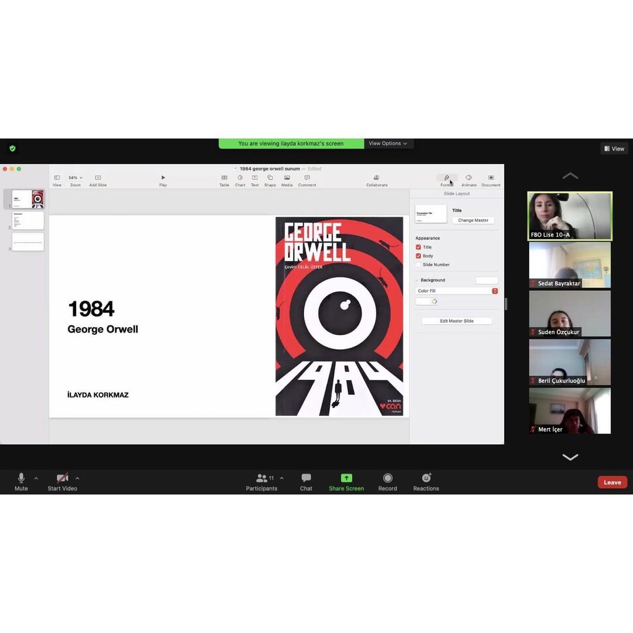Expand the arrow next to Participants

click(x=281, y=478)
